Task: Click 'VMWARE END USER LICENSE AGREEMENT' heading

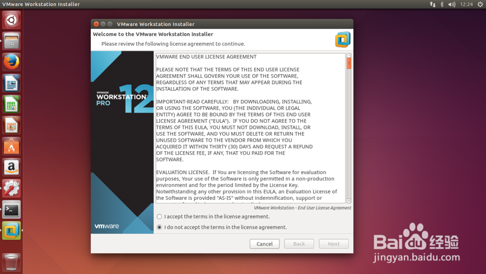Action: 207,57
